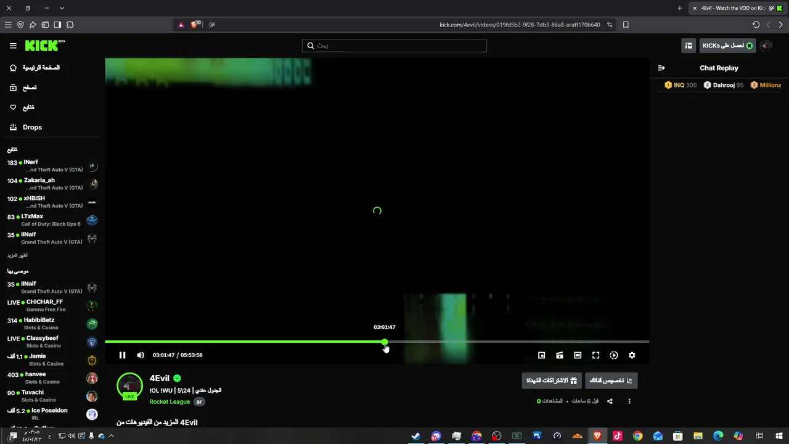Viewport: 789px width, 444px height.
Task: Open hanvee recommended channel
Action: (x=52, y=378)
